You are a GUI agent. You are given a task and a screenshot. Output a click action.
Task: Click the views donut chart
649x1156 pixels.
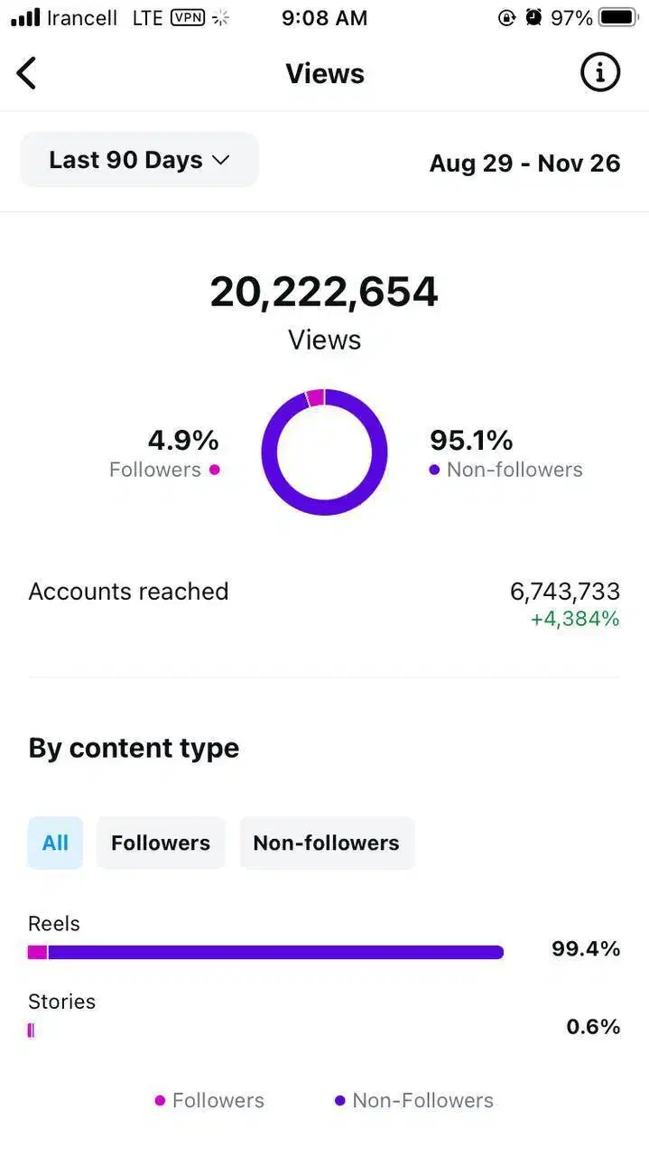[324, 452]
